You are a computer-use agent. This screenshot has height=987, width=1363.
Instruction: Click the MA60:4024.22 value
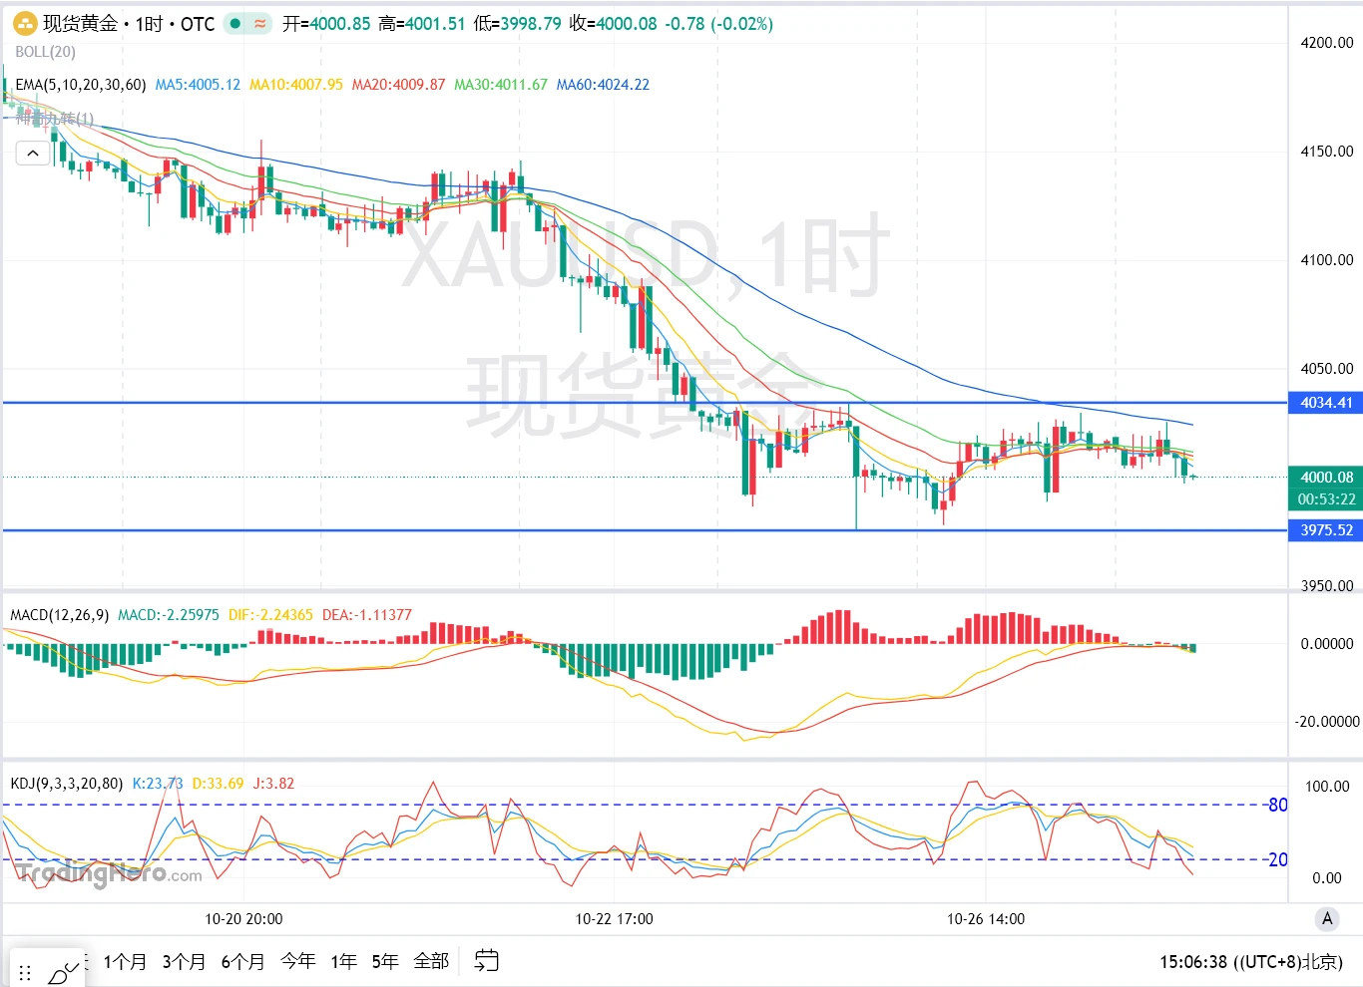(603, 85)
